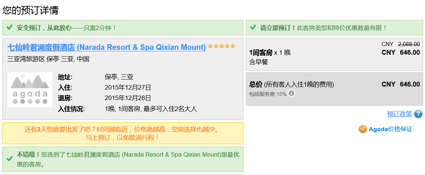
Task: Click the Agoda placeholder hotel thumbnail
Action: point(30,90)
